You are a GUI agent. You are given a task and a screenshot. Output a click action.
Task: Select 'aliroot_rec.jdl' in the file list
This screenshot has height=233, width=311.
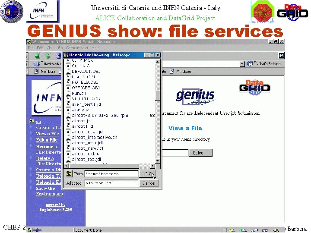tap(86, 159)
